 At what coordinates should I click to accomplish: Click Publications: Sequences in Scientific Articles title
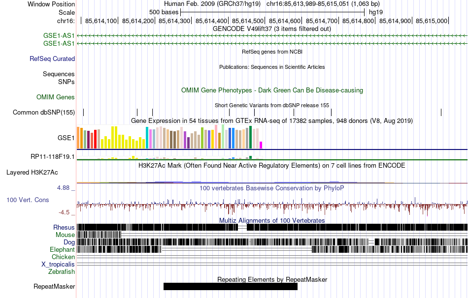point(272,67)
